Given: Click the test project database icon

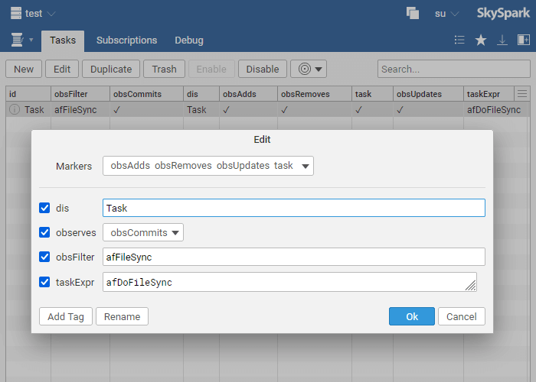Looking at the screenshot, I should pyautogui.click(x=15, y=13).
